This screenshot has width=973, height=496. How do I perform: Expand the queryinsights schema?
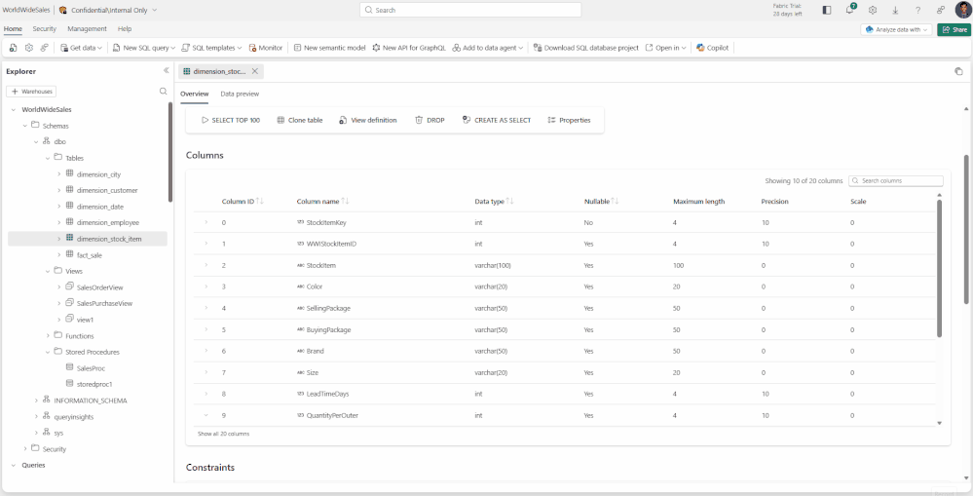coord(36,416)
